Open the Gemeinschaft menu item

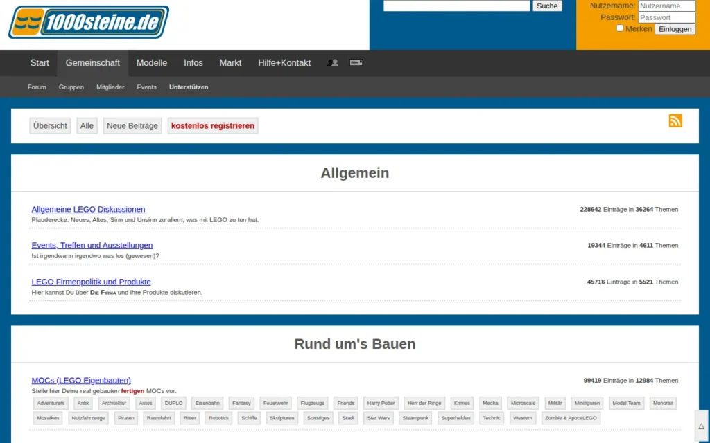(93, 63)
